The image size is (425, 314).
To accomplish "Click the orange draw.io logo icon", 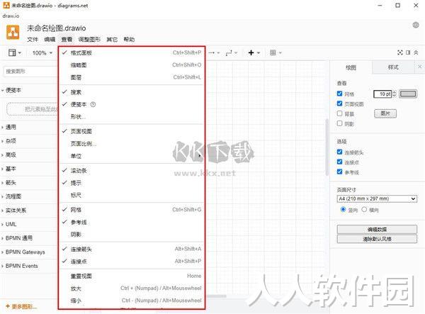I will 13,33.
